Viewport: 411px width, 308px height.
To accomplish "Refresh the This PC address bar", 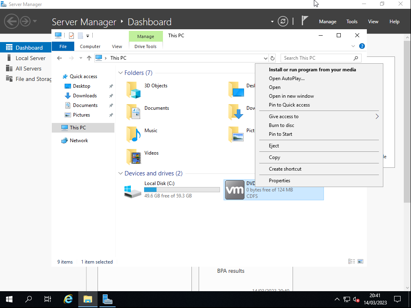I will 273,58.
